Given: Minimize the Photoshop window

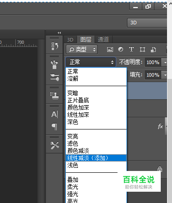Looking at the screenshot, I should coord(136,6).
